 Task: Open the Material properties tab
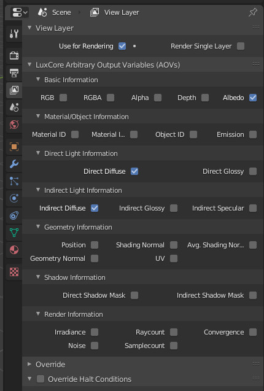click(x=14, y=250)
